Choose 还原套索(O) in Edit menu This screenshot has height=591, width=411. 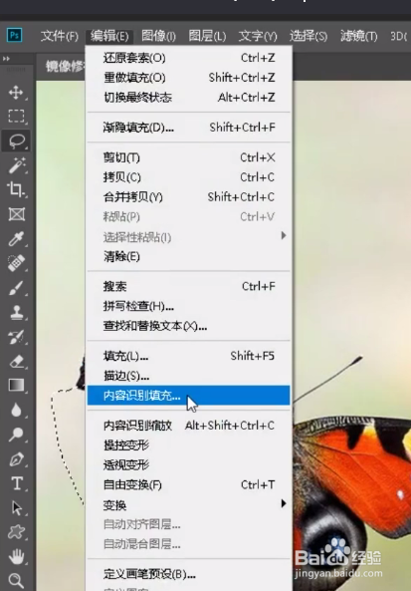pyautogui.click(x=189, y=58)
